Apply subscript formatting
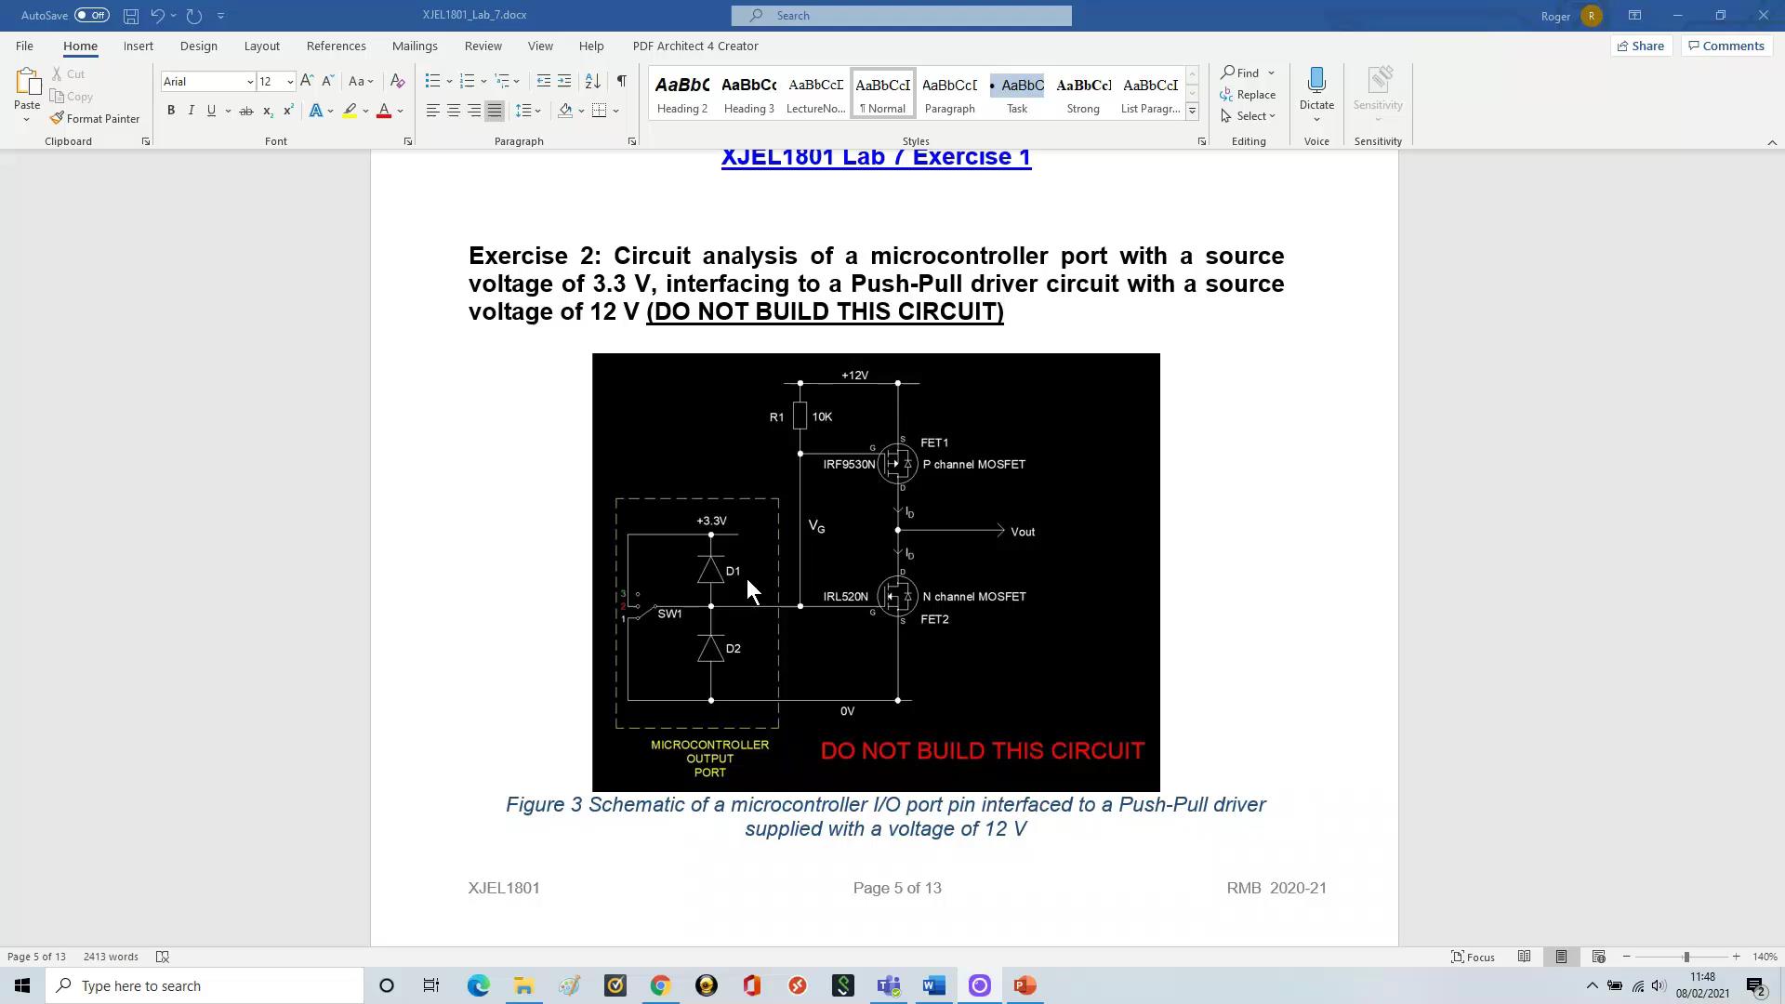The width and height of the screenshot is (1785, 1004). [267, 111]
